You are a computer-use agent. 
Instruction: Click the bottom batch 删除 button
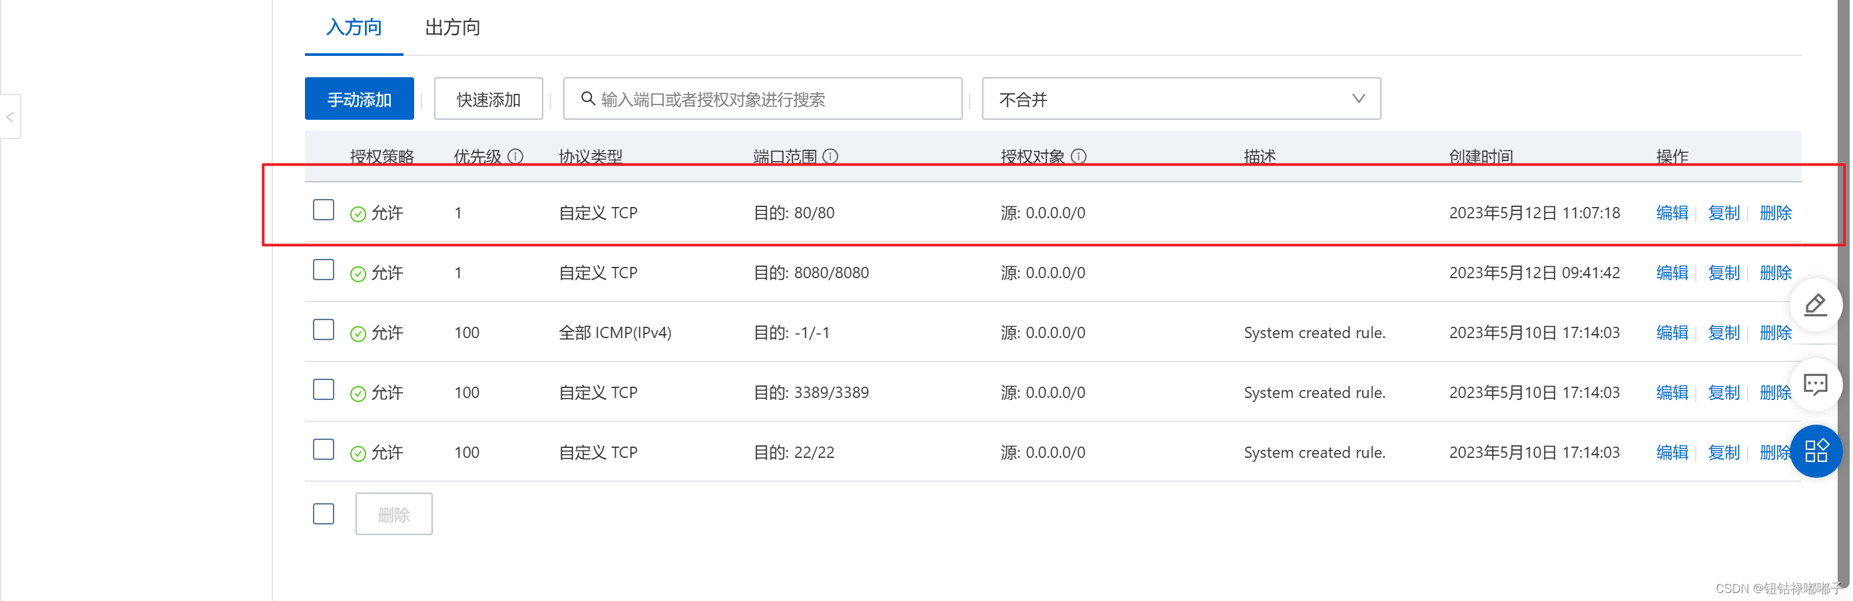coord(394,513)
